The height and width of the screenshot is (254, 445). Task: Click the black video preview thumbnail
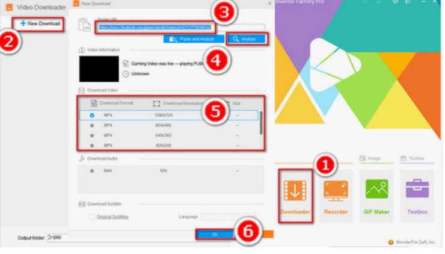pyautogui.click(x=99, y=69)
